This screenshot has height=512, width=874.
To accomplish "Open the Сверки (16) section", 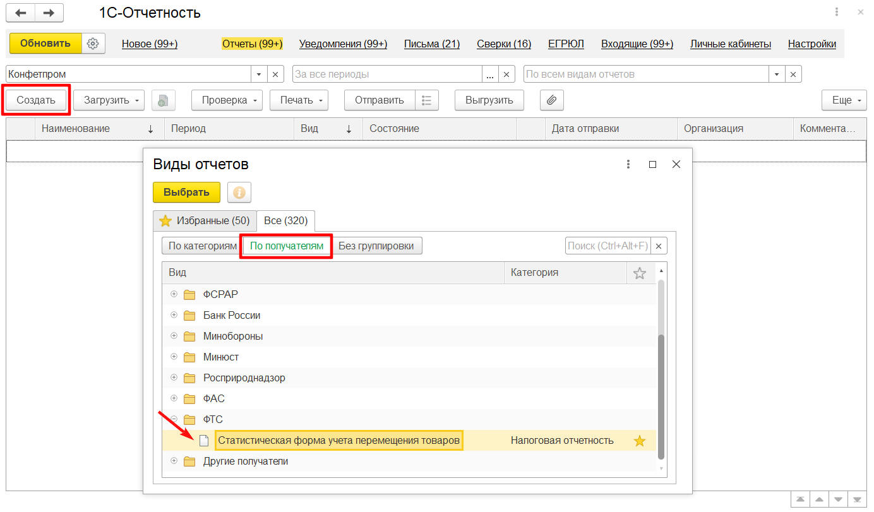I will (504, 44).
